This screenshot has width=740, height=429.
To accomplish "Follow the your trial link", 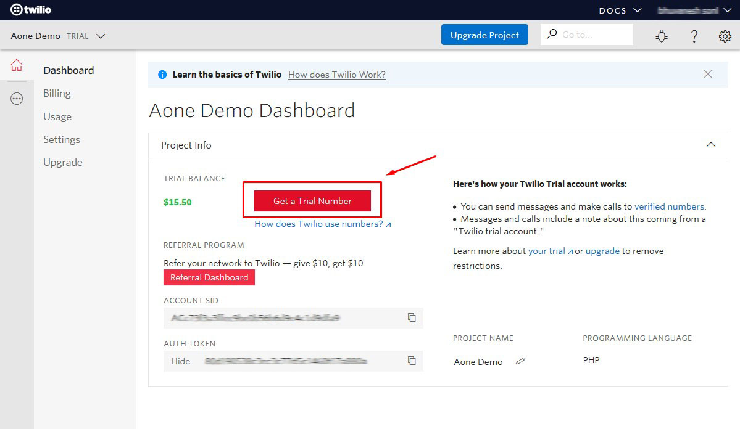I will pos(551,251).
